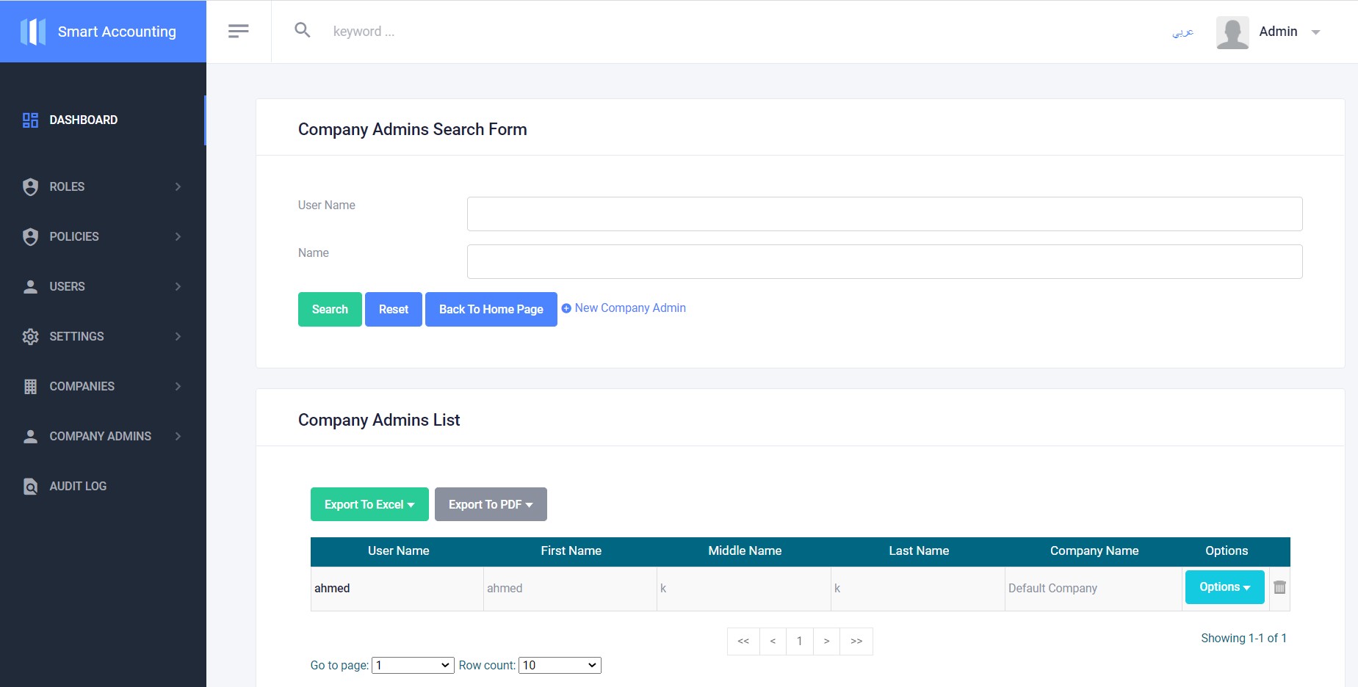The image size is (1358, 687).
Task: Click the Companies building icon
Action: pos(30,386)
